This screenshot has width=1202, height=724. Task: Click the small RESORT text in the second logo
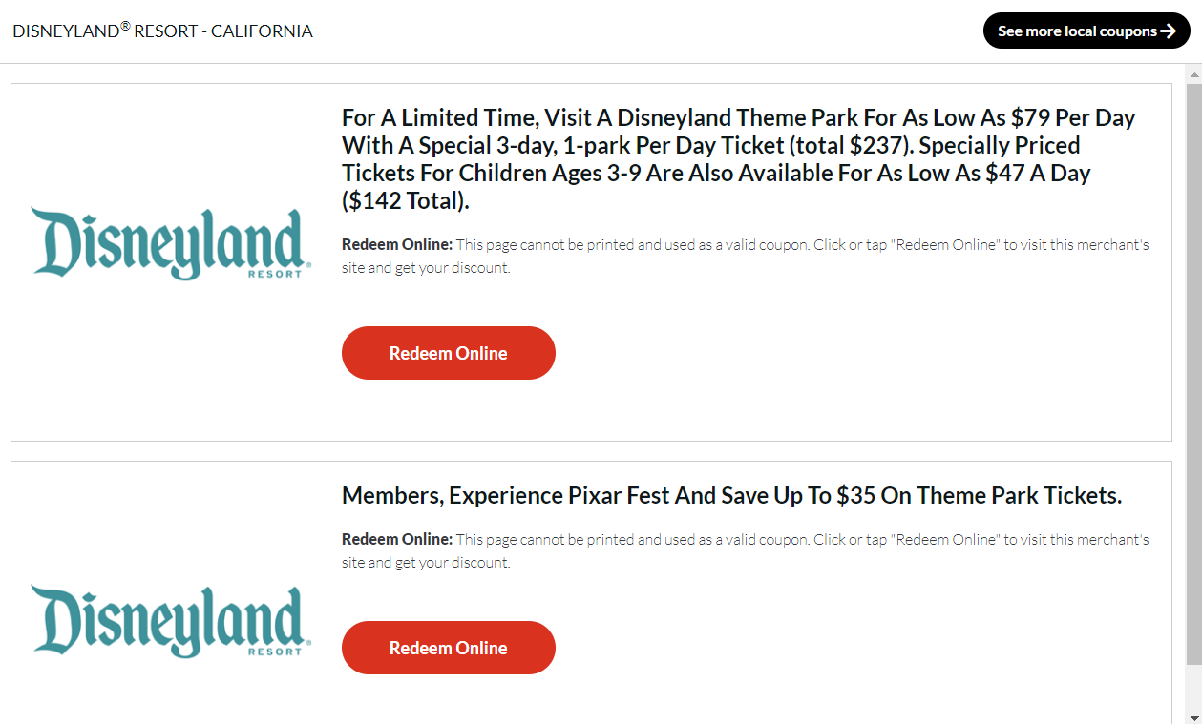(x=274, y=652)
